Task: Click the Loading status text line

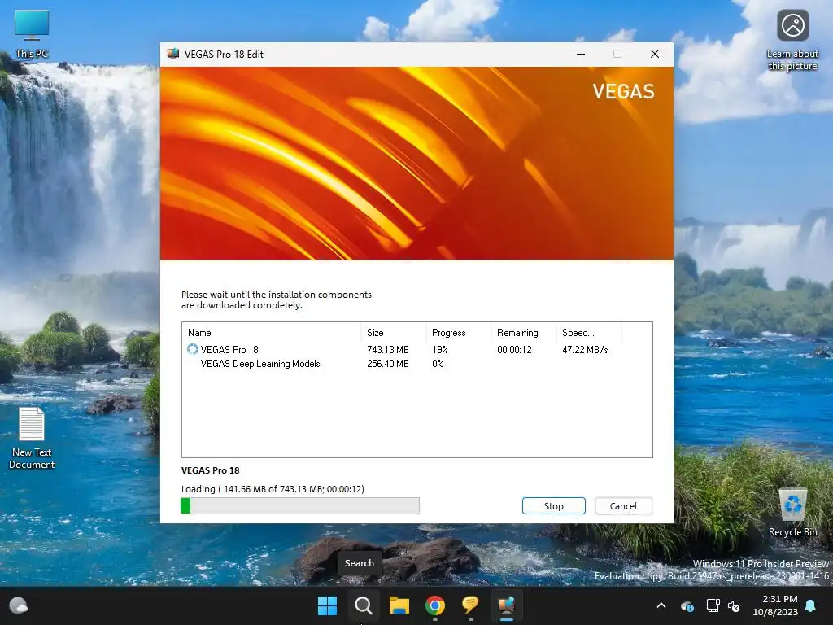Action: click(273, 489)
